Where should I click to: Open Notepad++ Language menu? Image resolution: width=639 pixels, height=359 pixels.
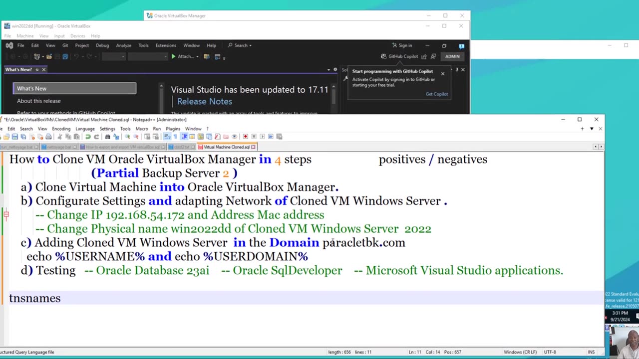pyautogui.click(x=85, y=129)
